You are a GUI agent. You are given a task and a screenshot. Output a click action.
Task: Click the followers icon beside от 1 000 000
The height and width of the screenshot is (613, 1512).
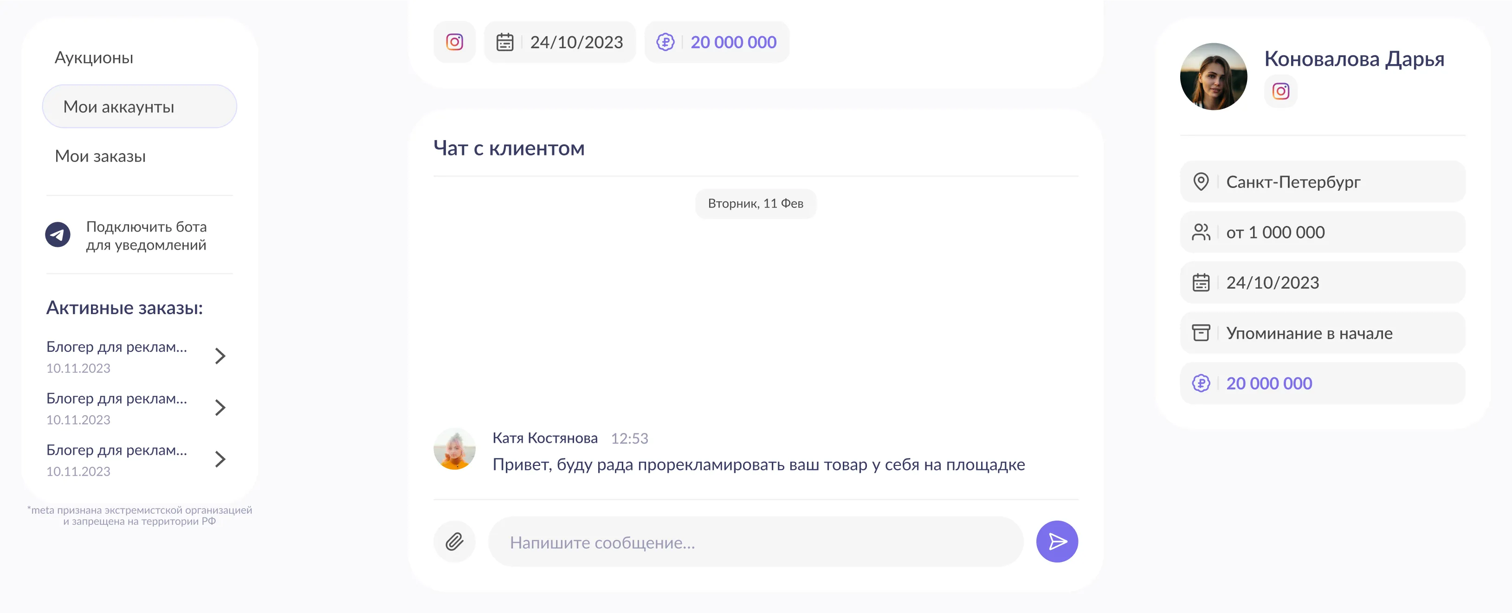click(1201, 232)
